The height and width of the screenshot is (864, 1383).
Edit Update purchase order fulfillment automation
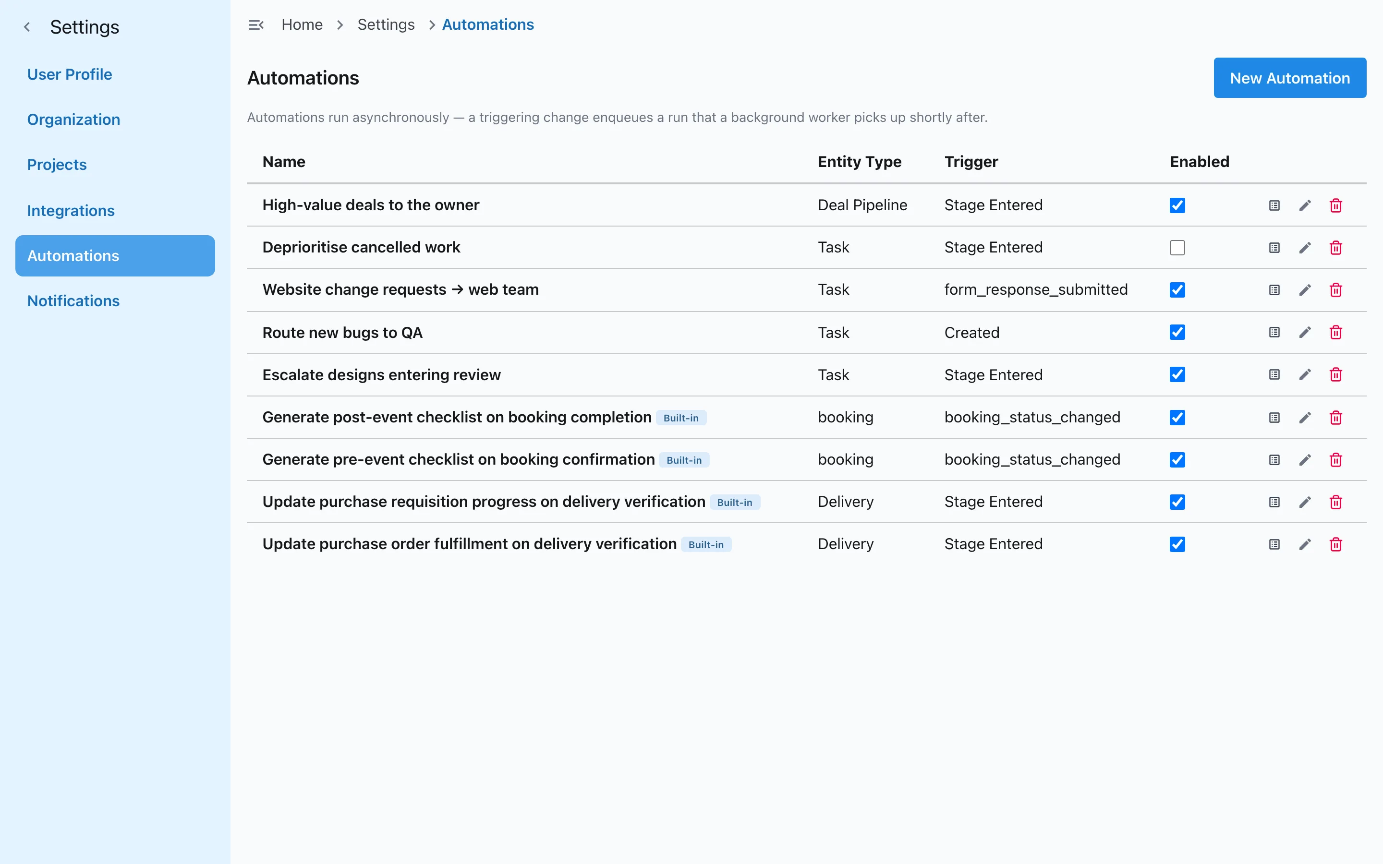coord(1305,545)
